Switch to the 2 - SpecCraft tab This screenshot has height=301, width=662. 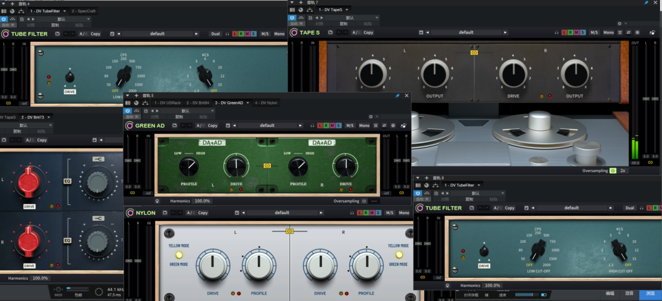[83, 11]
